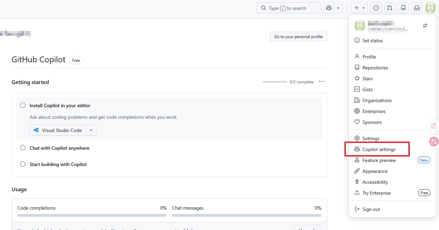Click the Visual Studio Code button
439x230 pixels.
coord(58,130)
